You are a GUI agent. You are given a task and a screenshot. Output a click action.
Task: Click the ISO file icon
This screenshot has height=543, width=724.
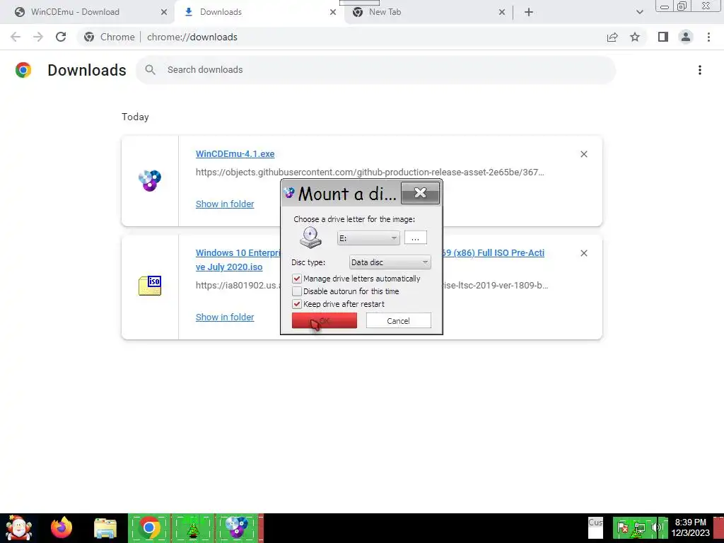click(x=150, y=286)
